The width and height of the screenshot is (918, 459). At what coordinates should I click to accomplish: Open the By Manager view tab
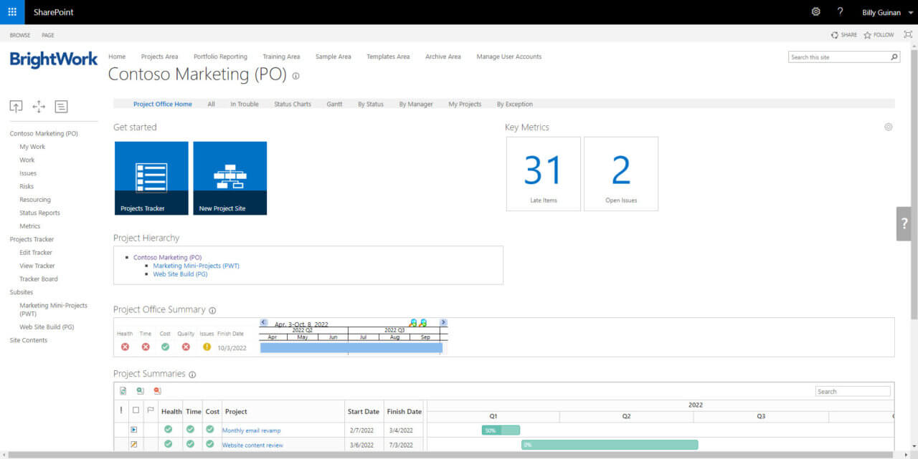416,104
